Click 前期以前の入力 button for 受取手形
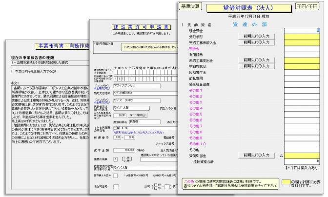Screen dimensions: 328x197 click(x=256, y=37)
